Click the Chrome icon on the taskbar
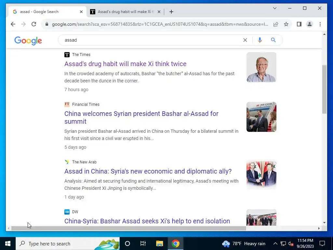333x250 pixels. pos(175,243)
